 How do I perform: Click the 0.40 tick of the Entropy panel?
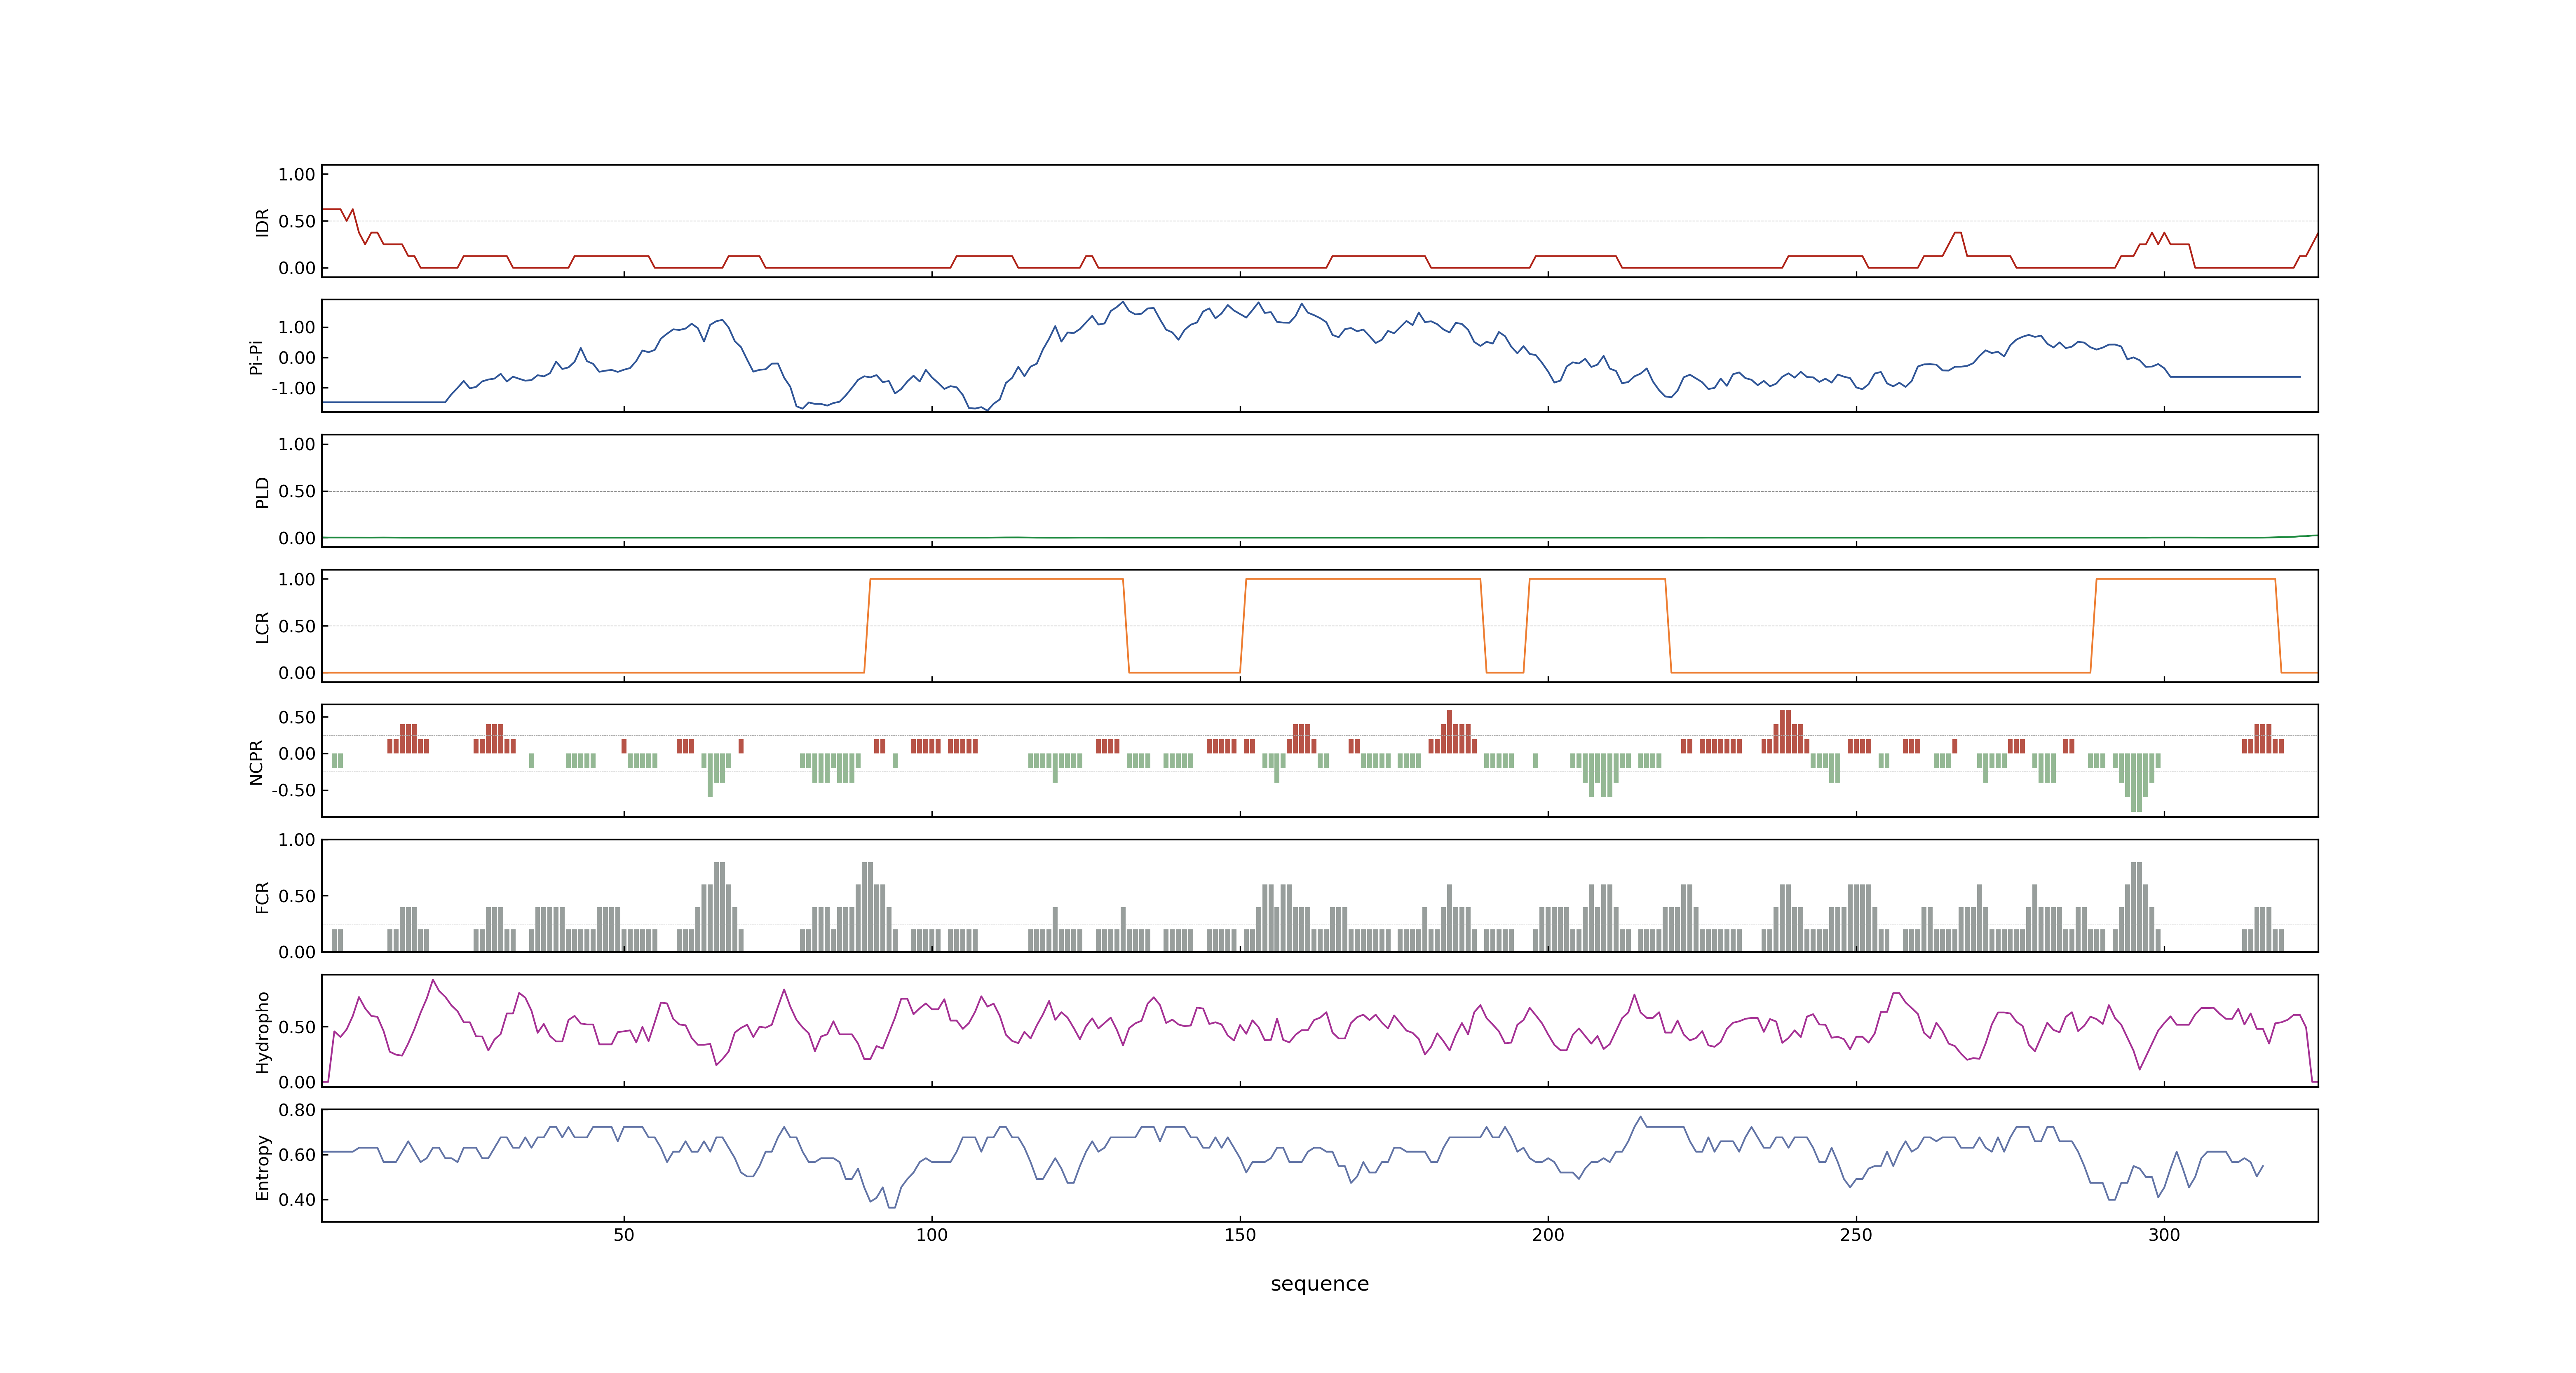tap(297, 1200)
